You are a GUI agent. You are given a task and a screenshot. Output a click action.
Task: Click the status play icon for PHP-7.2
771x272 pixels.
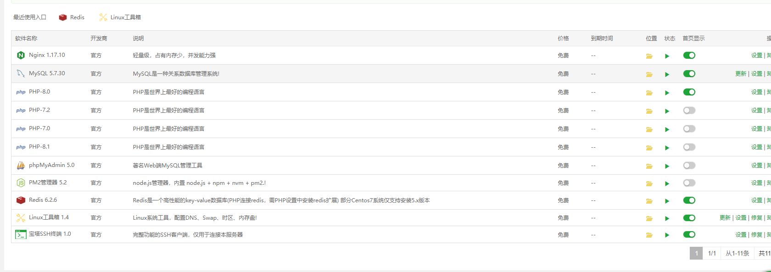[667, 111]
